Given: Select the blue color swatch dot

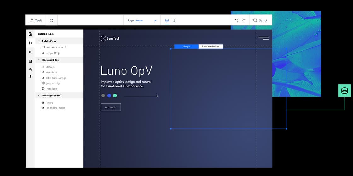Looking at the screenshot, I should pyautogui.click(x=109, y=96).
